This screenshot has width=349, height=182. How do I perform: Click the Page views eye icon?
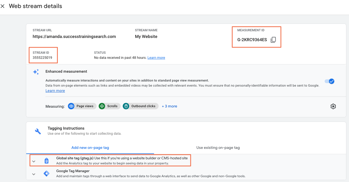click(x=71, y=106)
